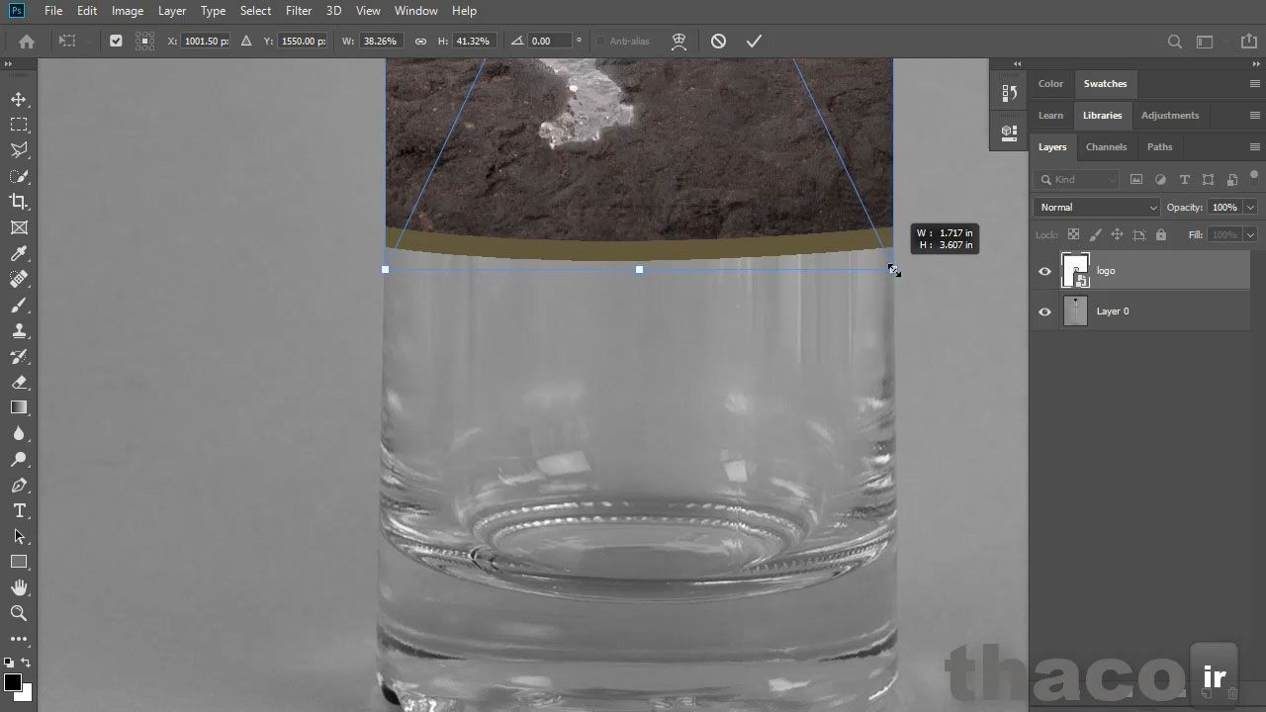This screenshot has width=1266, height=712.
Task: Open the Fill slider dropdown arrow
Action: [x=1251, y=235]
